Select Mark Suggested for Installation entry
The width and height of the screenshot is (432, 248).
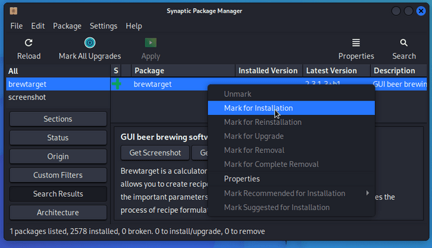point(291,207)
